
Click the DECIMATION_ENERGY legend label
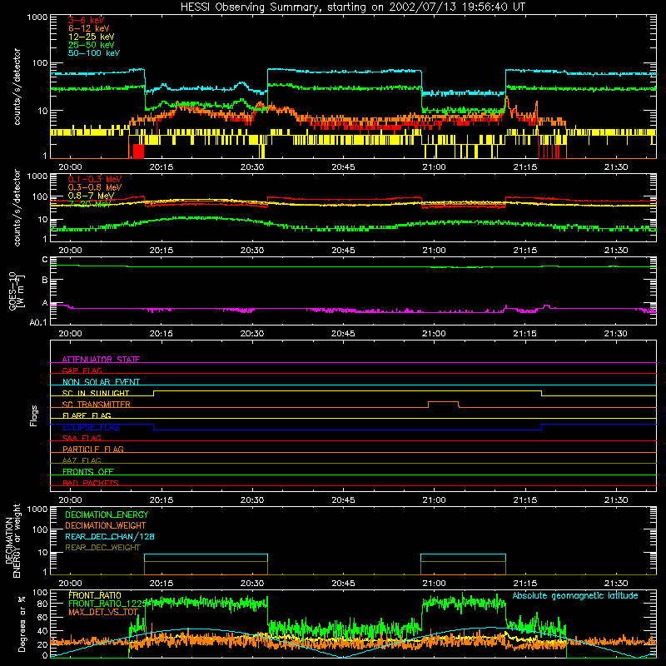tap(107, 514)
